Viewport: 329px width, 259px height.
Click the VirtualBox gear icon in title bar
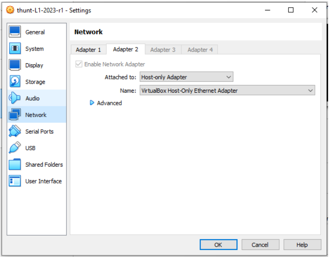(10, 10)
